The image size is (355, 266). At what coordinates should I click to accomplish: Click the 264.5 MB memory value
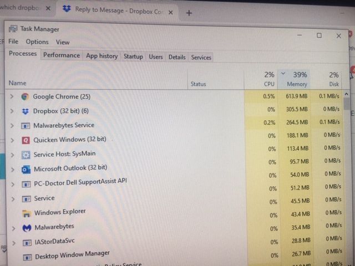coord(297,122)
